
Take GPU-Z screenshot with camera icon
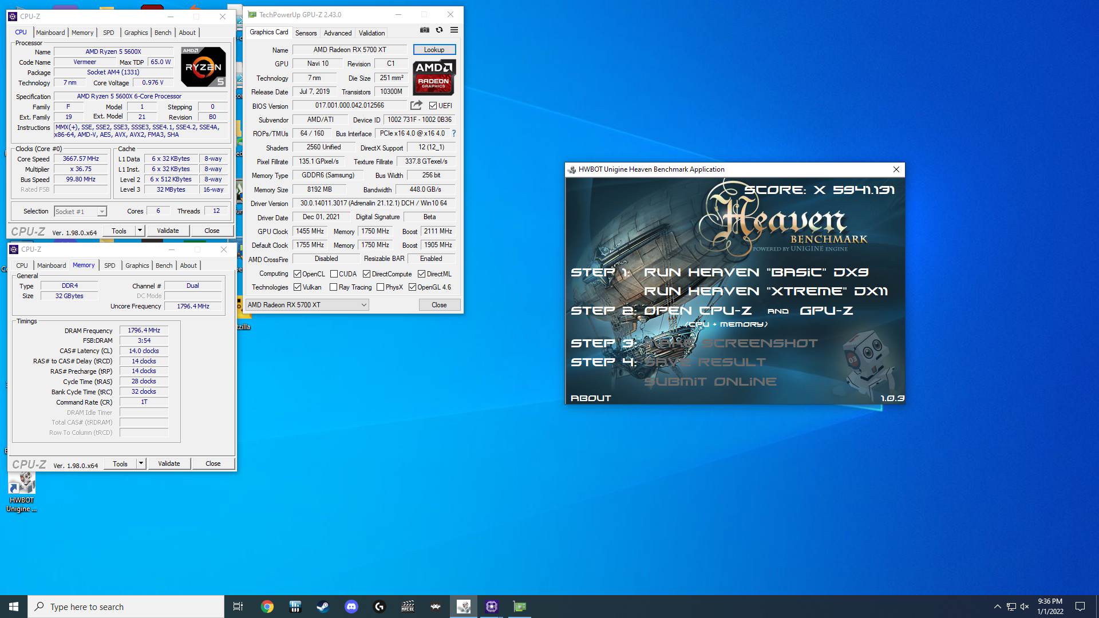pos(425,30)
